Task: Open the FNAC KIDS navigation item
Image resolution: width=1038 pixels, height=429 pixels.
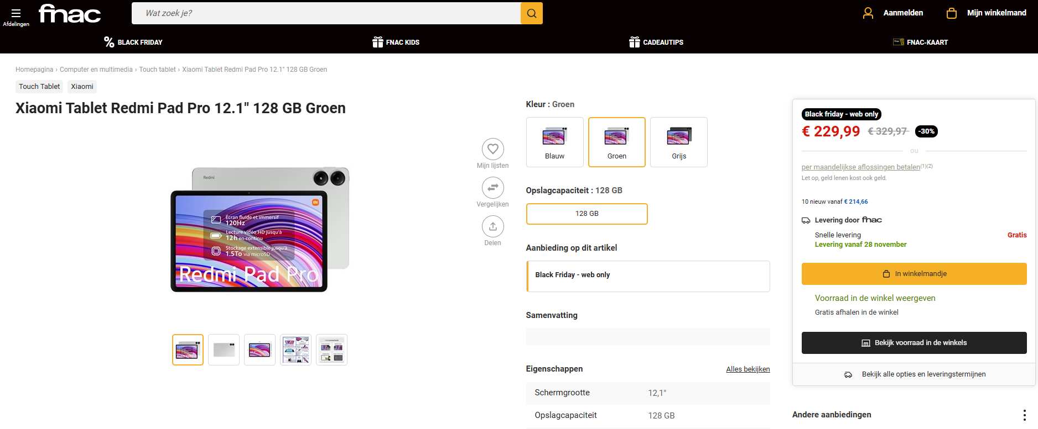Action: pyautogui.click(x=396, y=43)
